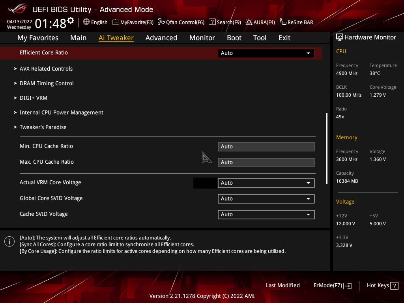Open the Boot tab

pos(234,38)
